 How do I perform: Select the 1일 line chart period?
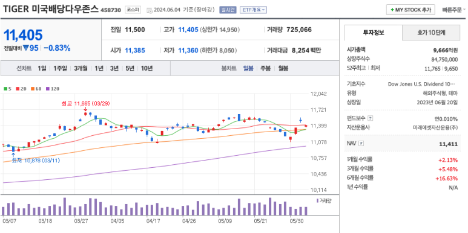click(x=42, y=68)
